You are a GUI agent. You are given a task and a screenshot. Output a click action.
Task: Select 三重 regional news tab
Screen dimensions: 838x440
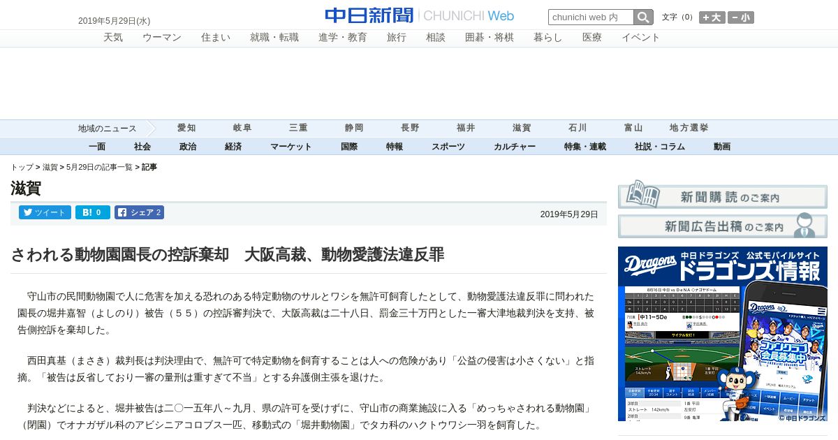tap(298, 128)
